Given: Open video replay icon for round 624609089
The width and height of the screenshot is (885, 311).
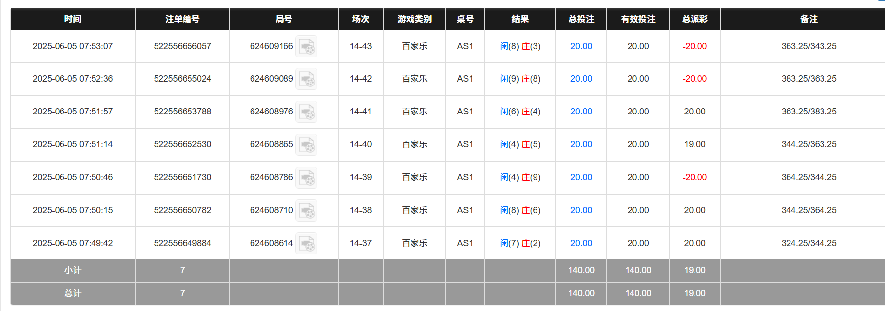Looking at the screenshot, I should click(x=306, y=79).
